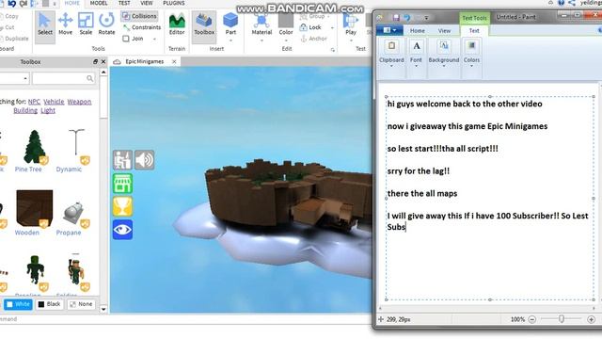Select the Epic Minigames document tab
Viewport: 602px width, 339px height.
click(x=144, y=61)
